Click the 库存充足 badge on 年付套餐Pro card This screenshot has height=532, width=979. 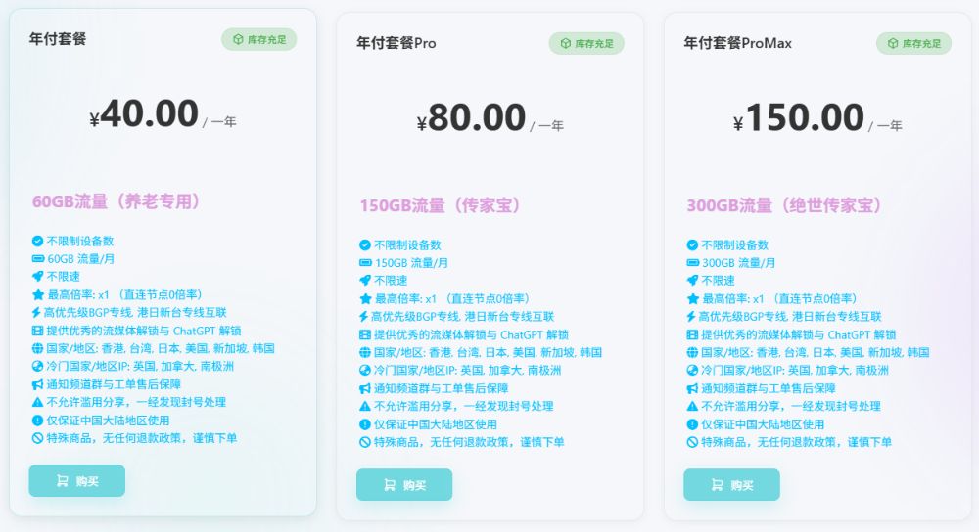point(586,43)
